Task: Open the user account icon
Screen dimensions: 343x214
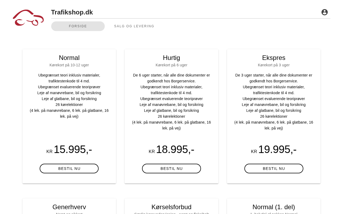Action: 325,12
